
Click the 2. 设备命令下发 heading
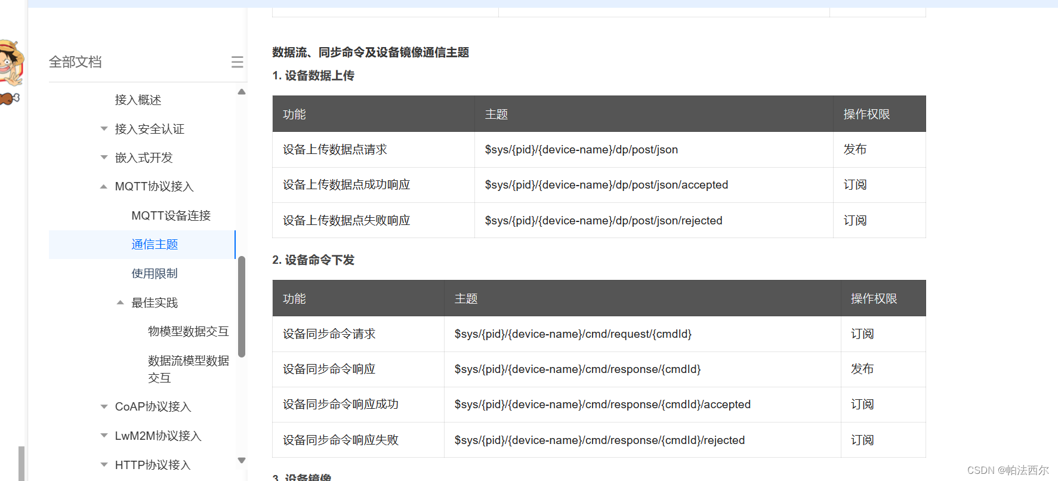(313, 260)
